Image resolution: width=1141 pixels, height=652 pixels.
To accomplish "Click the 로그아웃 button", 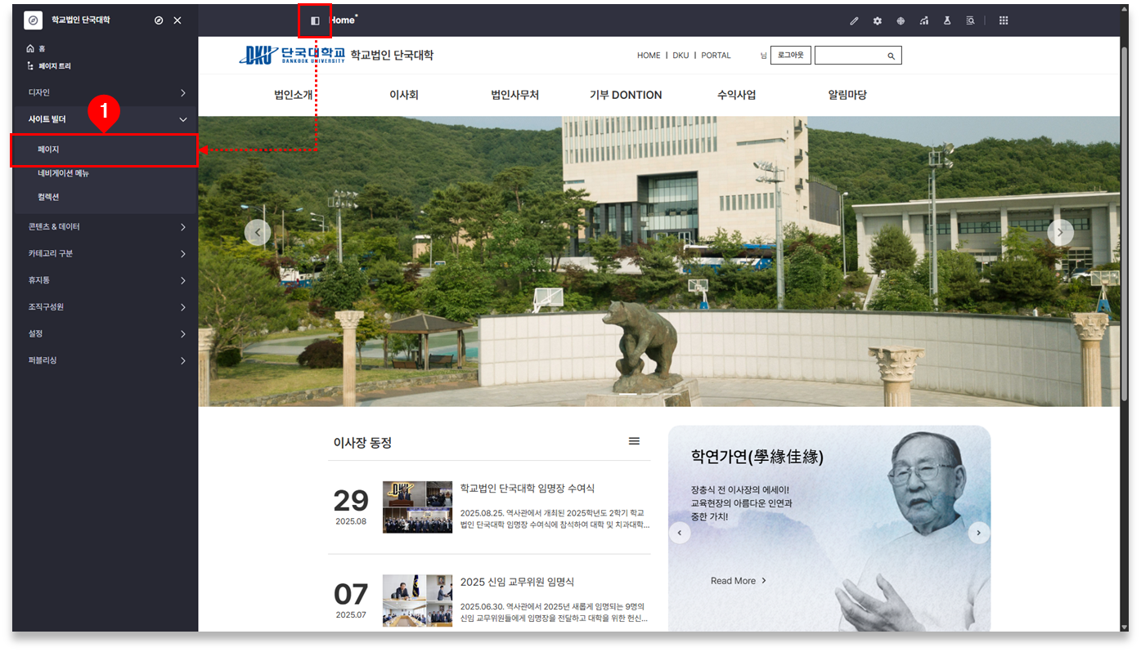I will [x=790, y=56].
